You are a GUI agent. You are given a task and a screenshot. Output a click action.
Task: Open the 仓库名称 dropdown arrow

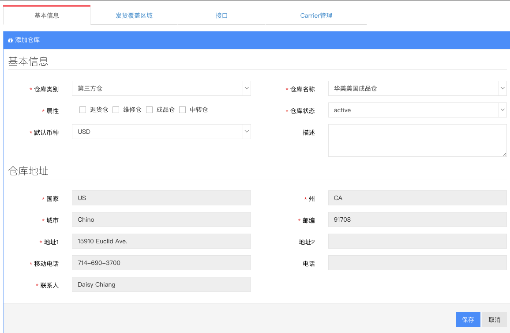click(x=502, y=88)
